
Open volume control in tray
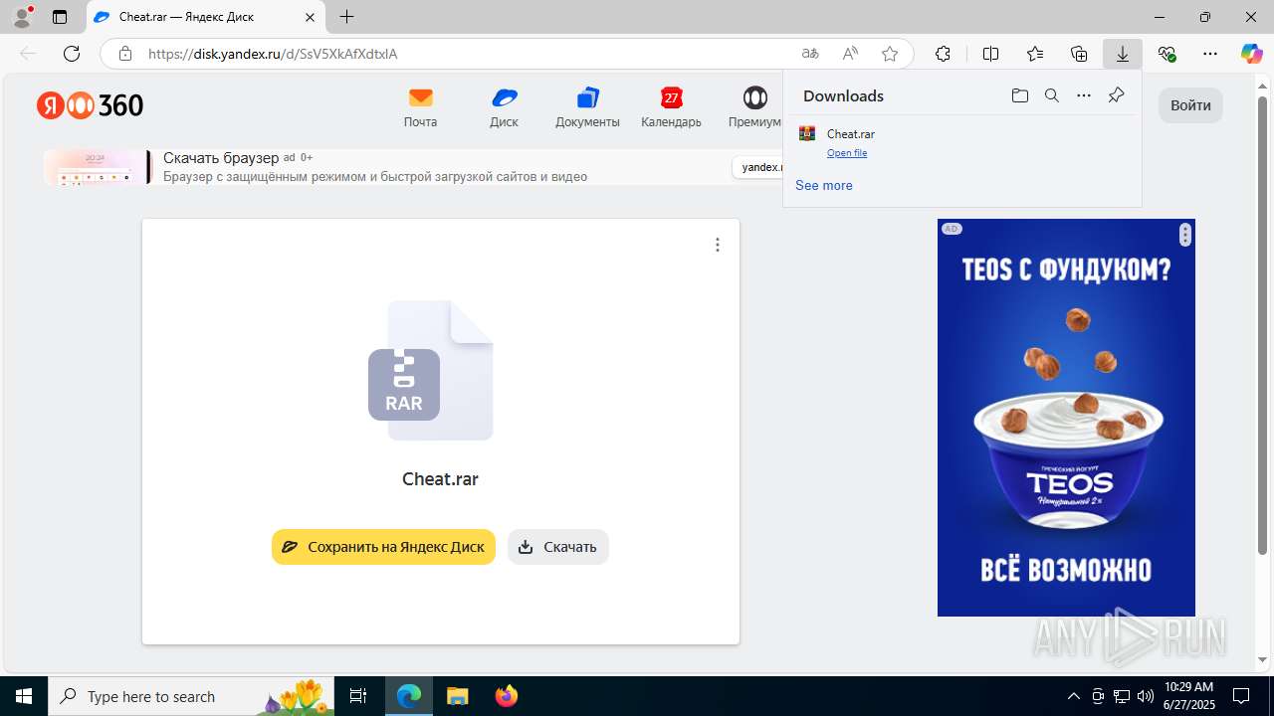pos(1145,696)
